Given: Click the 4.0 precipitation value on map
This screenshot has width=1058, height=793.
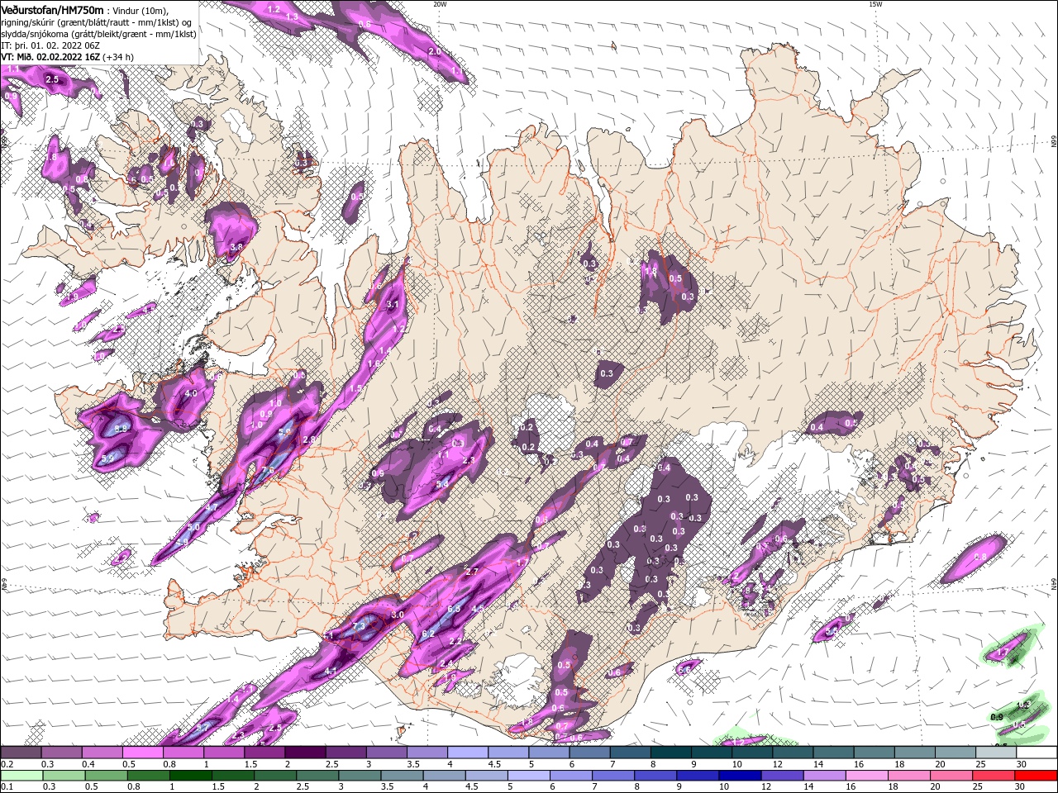Looking at the screenshot, I should 191,393.
